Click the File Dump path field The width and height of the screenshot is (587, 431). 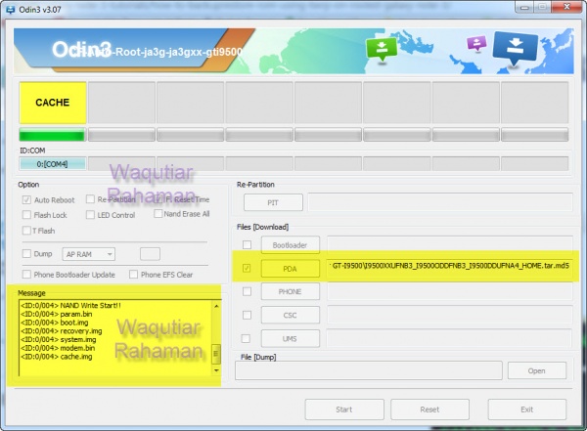369,370
